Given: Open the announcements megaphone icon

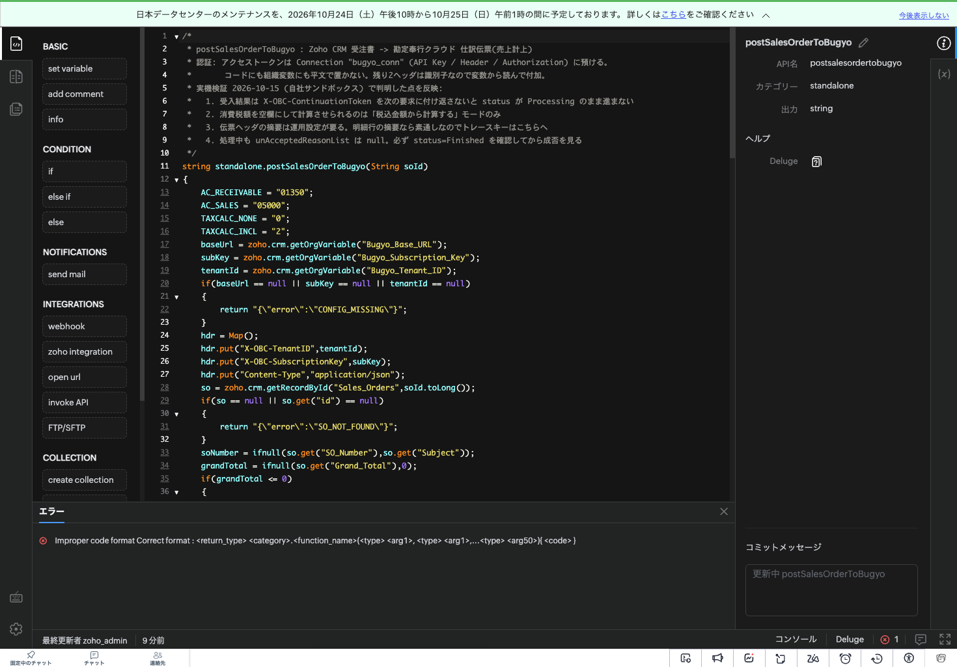Looking at the screenshot, I should [x=717, y=659].
